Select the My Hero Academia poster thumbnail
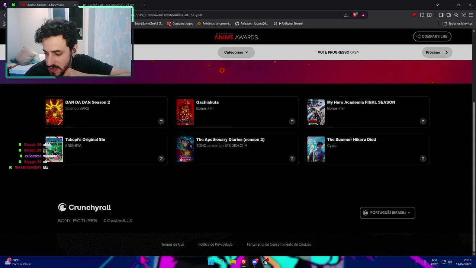Screen dimensions: 476x268 316,112
